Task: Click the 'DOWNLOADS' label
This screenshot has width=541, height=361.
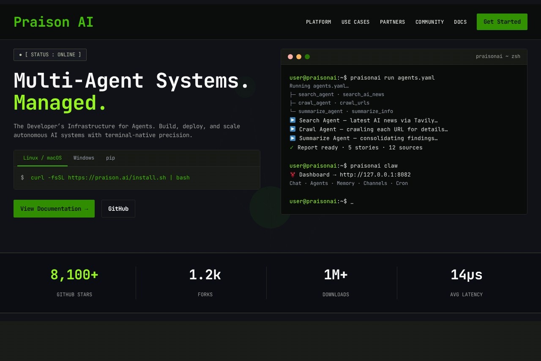Action: coord(336,295)
